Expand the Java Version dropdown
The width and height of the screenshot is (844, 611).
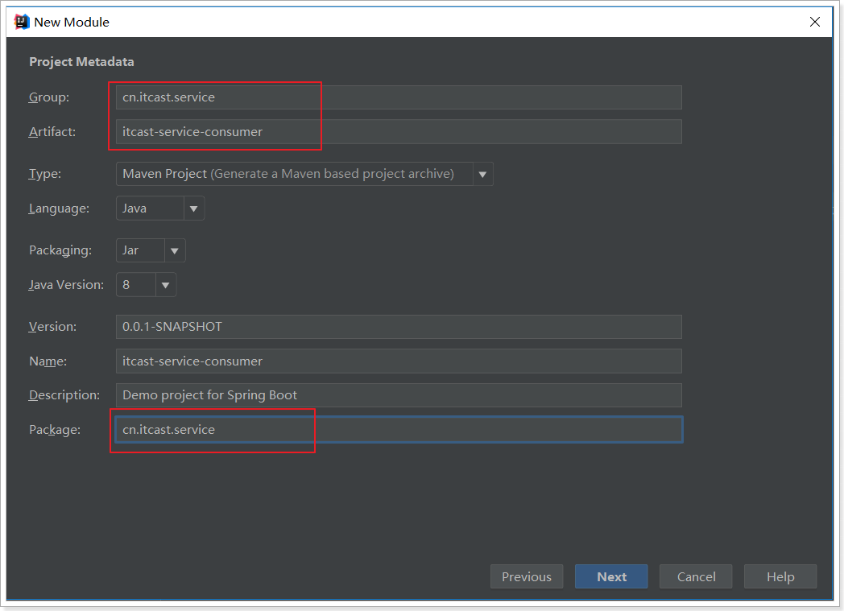tap(165, 285)
